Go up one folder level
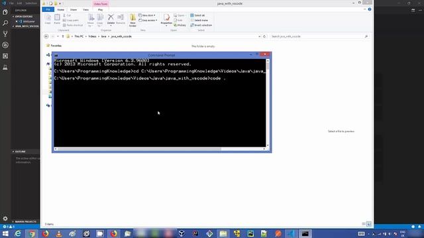 63,36
